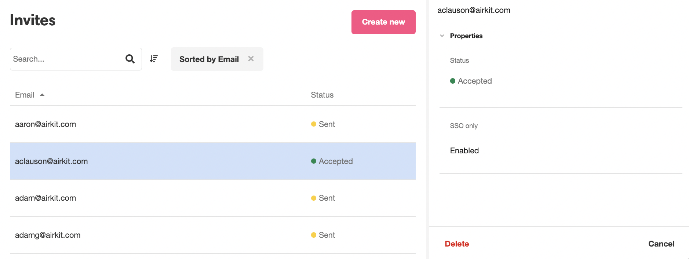Click the Email column sort arrow

[x=42, y=95]
